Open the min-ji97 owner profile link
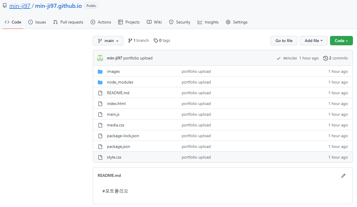This screenshot has width=357, height=207. click(20, 6)
